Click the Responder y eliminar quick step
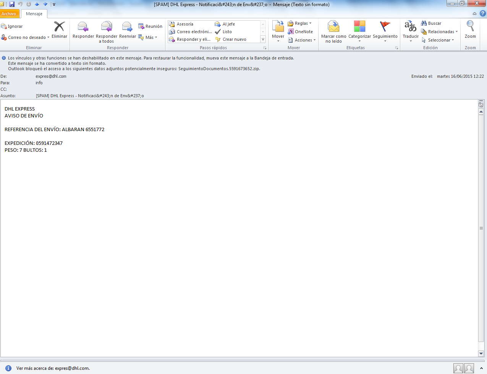This screenshot has height=374, width=487. [190, 39]
